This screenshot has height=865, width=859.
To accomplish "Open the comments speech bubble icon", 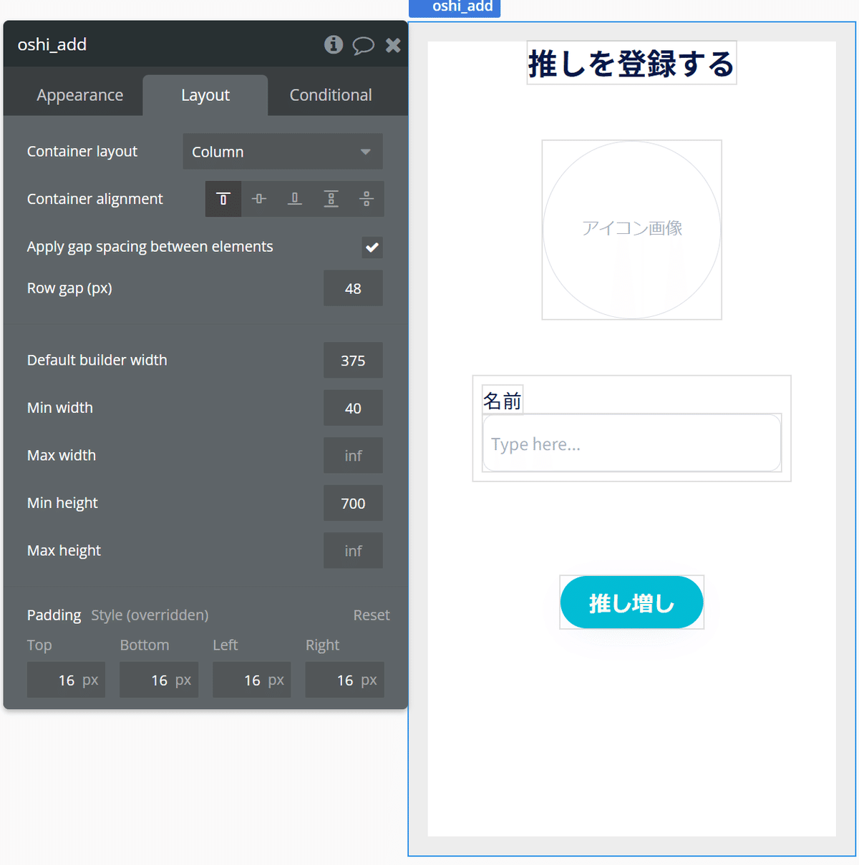I will point(363,45).
